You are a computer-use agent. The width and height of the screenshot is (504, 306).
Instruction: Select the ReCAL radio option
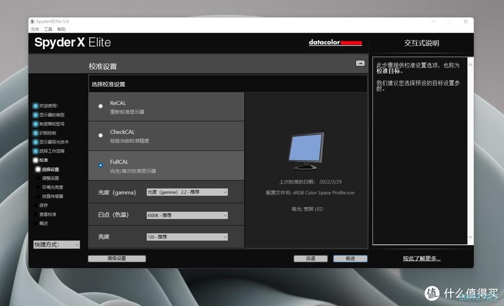101,106
